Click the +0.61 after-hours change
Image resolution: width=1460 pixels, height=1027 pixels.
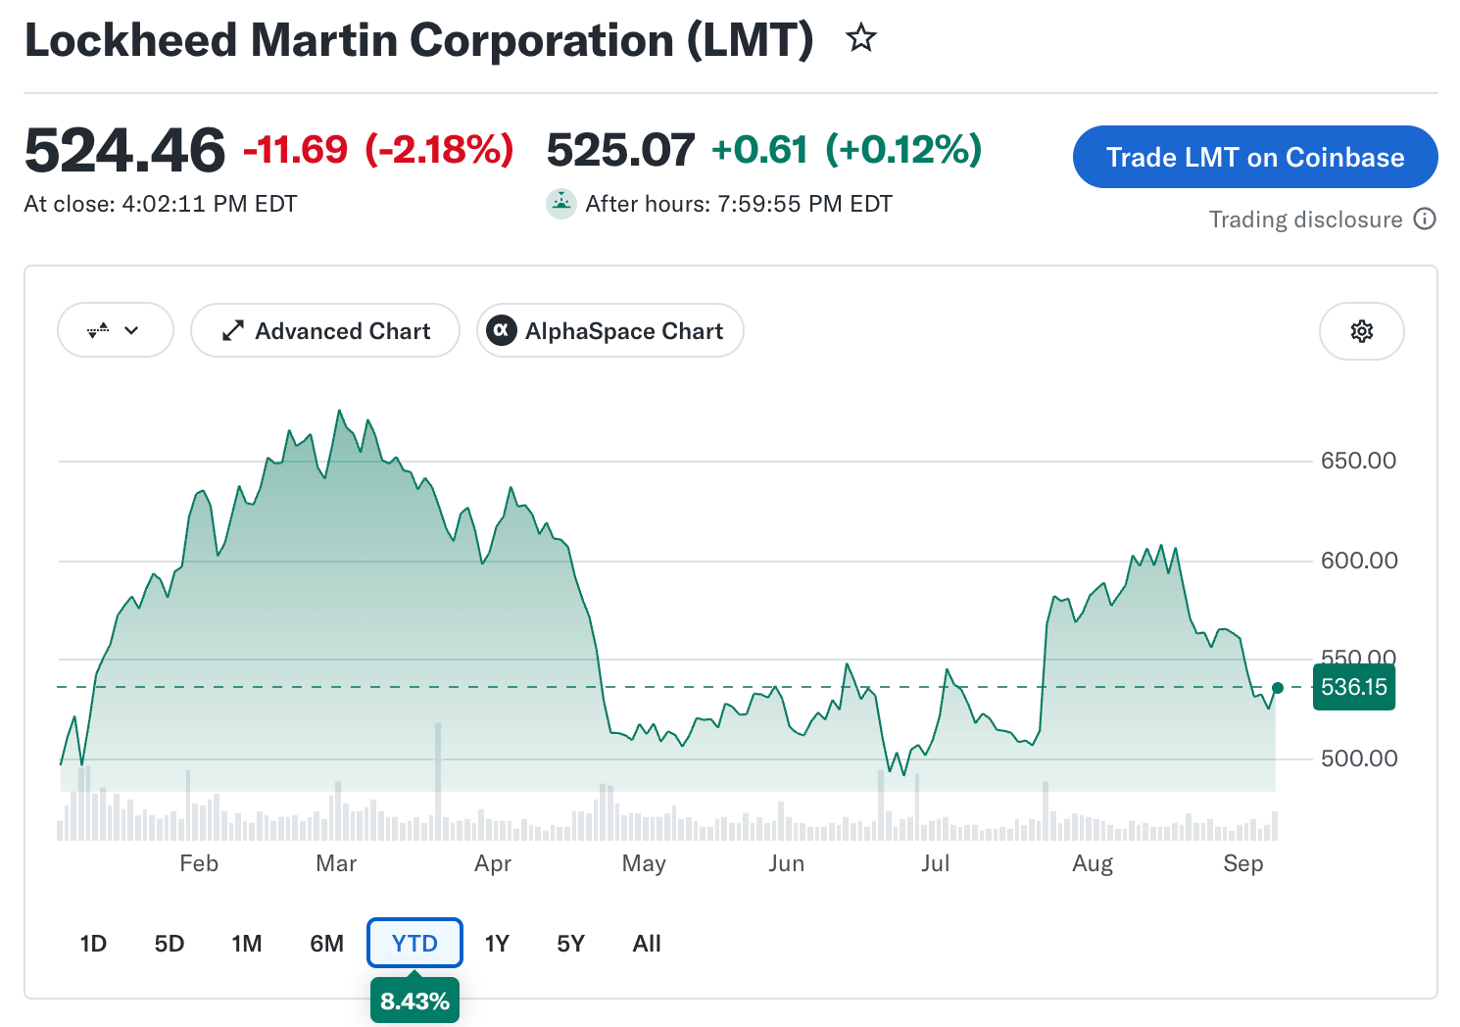pyautogui.click(x=759, y=150)
